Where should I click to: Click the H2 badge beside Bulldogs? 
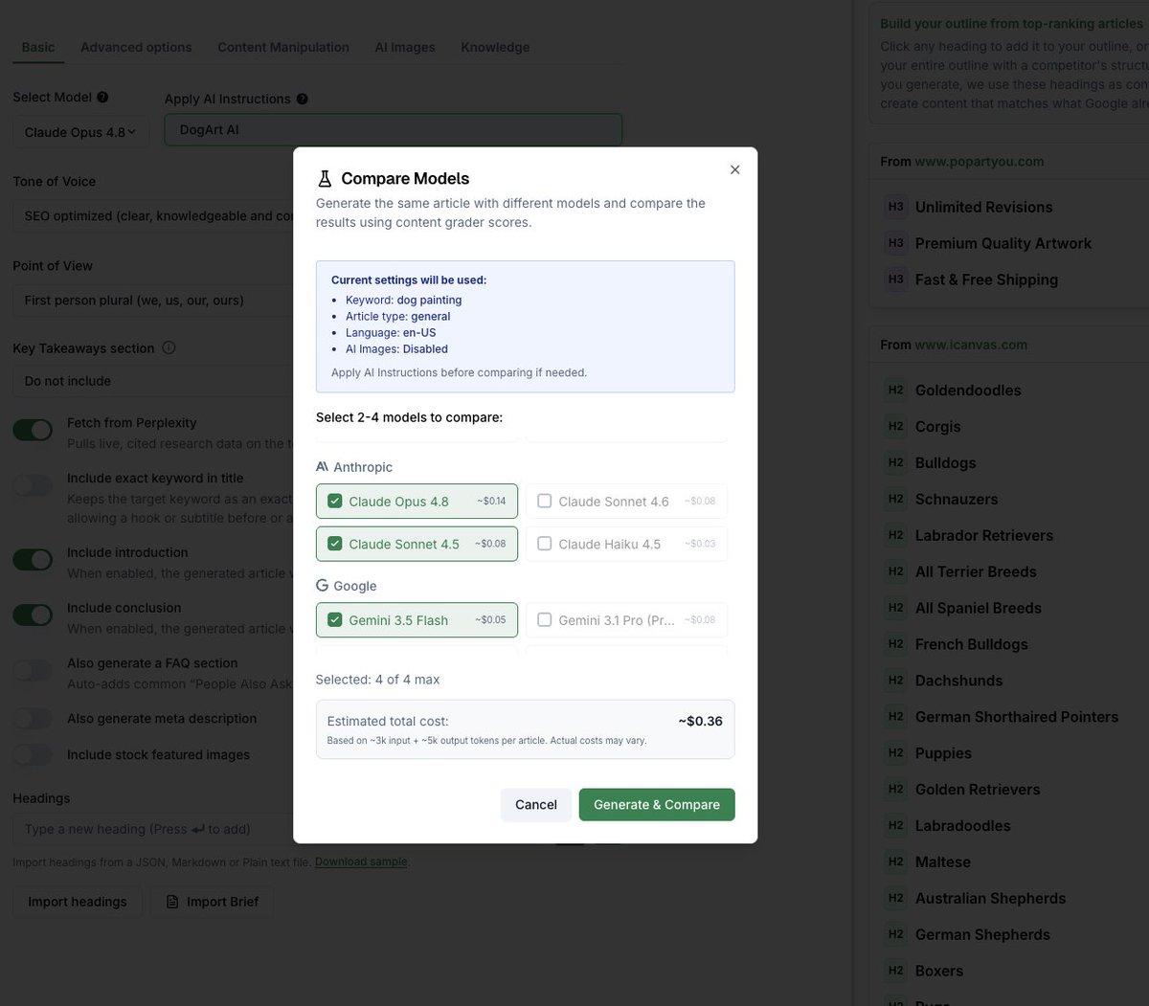(x=895, y=462)
